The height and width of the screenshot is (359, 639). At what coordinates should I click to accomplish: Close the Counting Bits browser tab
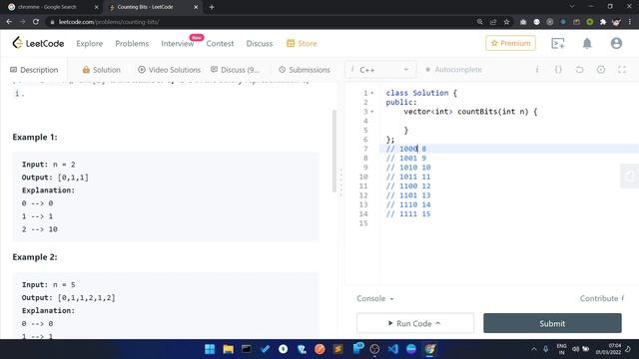[x=196, y=7]
